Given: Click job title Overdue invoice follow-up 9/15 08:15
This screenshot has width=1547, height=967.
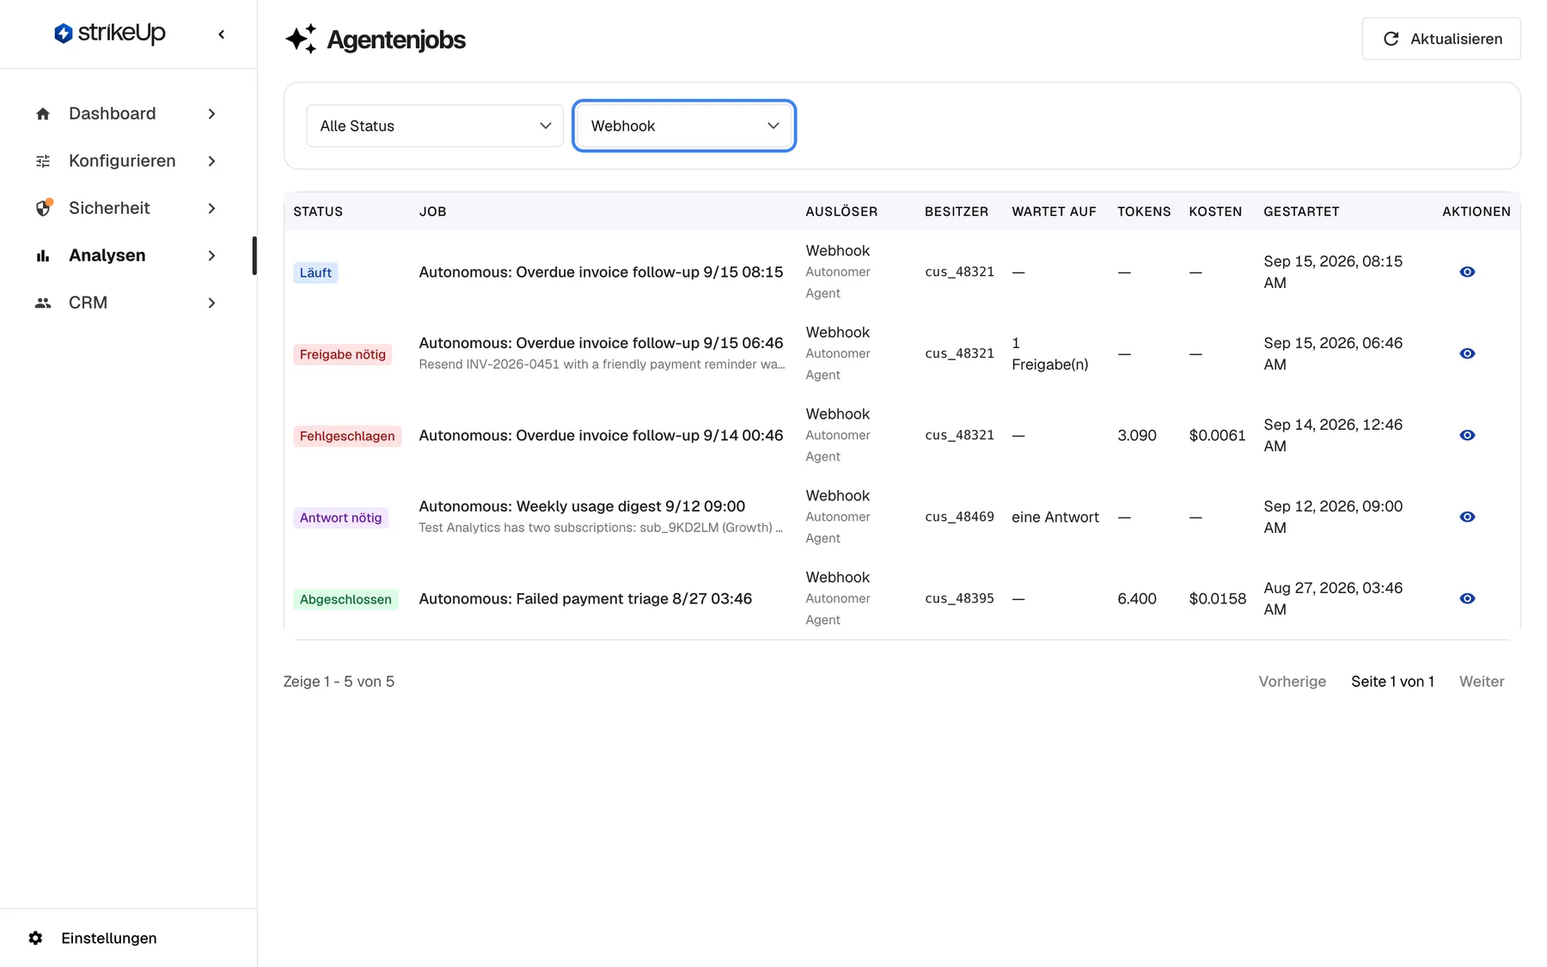Looking at the screenshot, I should [601, 272].
